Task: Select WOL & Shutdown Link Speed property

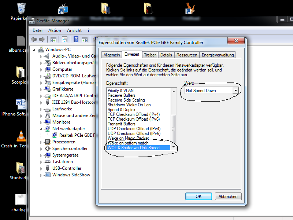Action: (139, 148)
